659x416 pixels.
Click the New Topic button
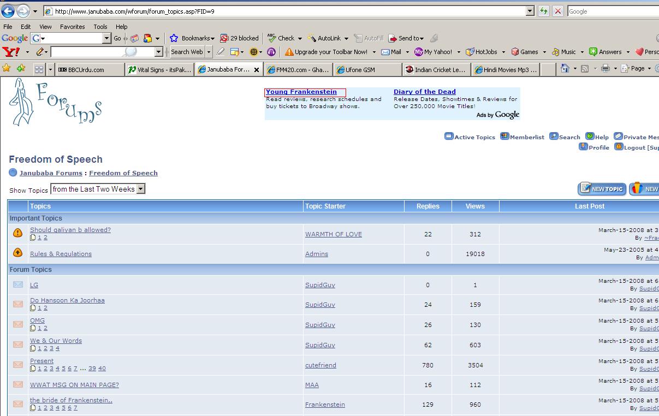point(601,189)
